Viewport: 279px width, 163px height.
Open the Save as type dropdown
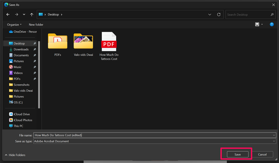[x=274, y=141]
